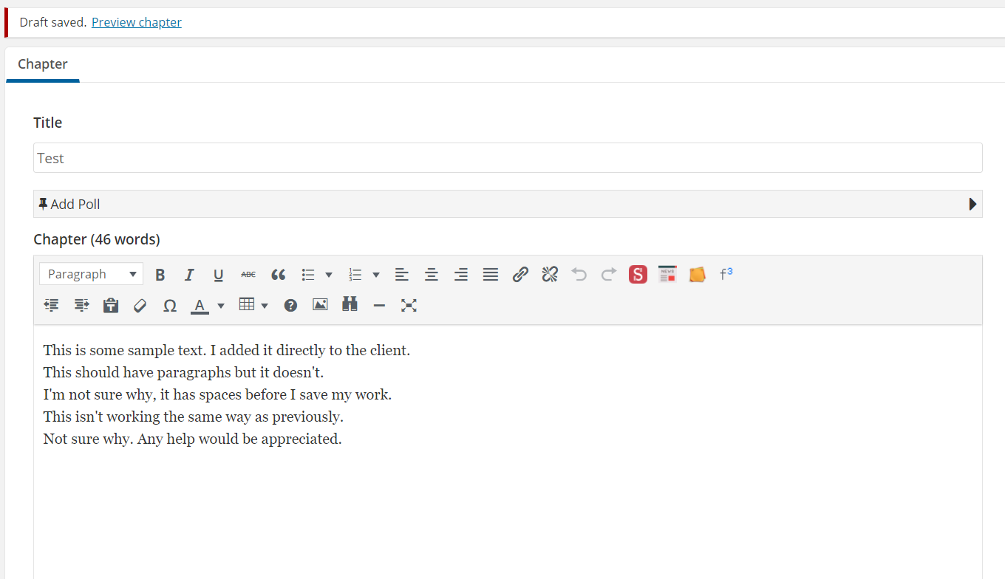Open find and replace binoculars
Image resolution: width=1005 pixels, height=579 pixels.
click(350, 305)
